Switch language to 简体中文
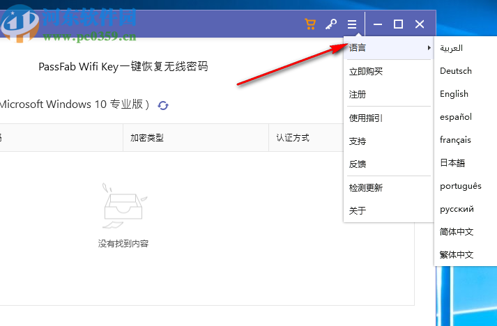 click(457, 232)
